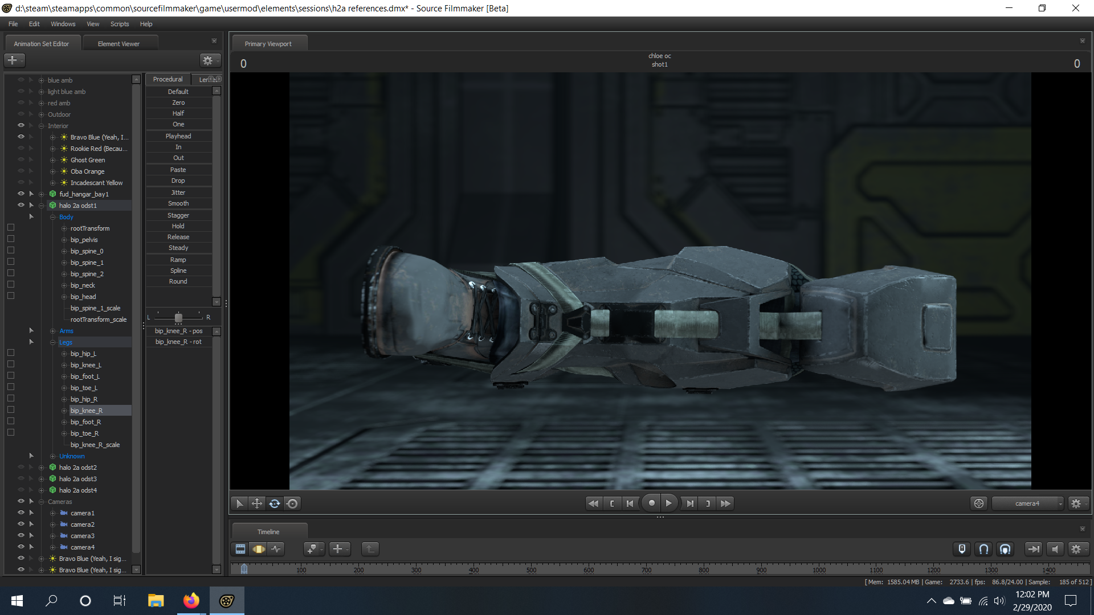This screenshot has width=1094, height=615.
Task: Tick the checkbox beside rootTransform
Action: coord(10,228)
